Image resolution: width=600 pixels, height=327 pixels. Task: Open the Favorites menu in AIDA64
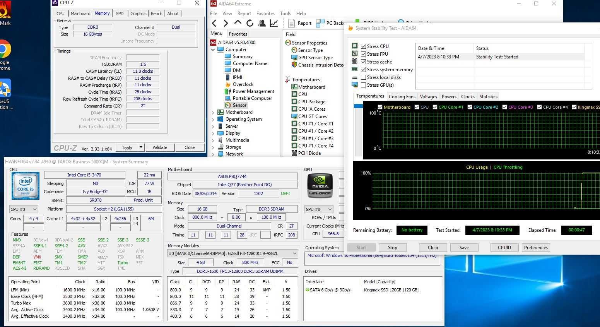pos(265,13)
